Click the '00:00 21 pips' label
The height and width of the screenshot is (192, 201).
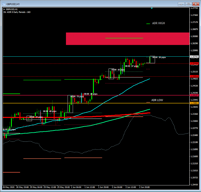click(36, 117)
